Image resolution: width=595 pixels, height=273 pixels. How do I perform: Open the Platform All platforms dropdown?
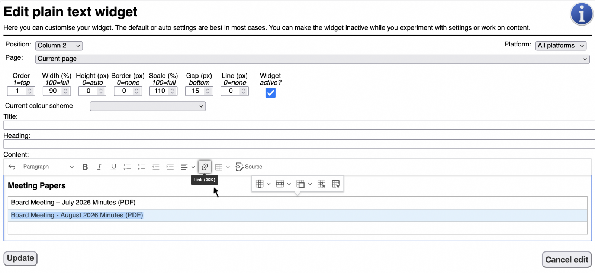click(x=561, y=46)
